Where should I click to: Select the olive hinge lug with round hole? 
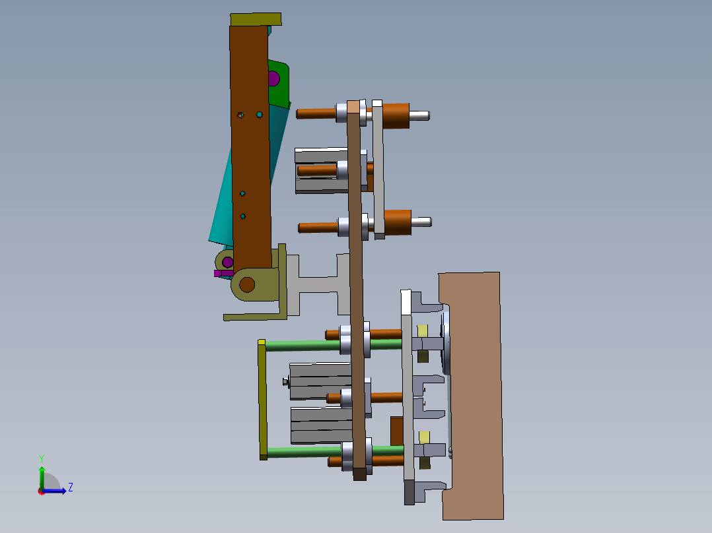(x=254, y=284)
